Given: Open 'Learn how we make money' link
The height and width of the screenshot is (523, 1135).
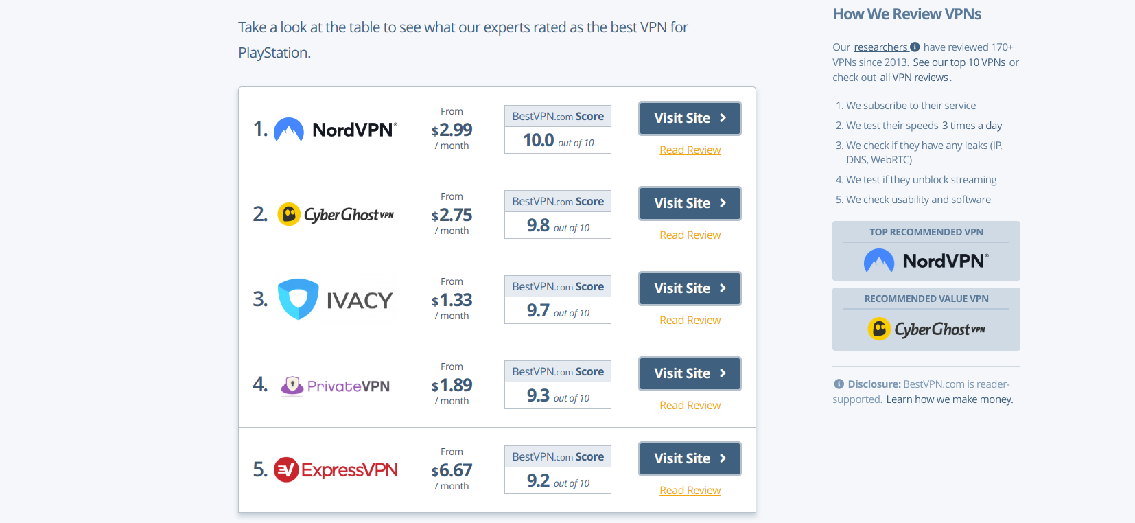Looking at the screenshot, I should pyautogui.click(x=950, y=399).
